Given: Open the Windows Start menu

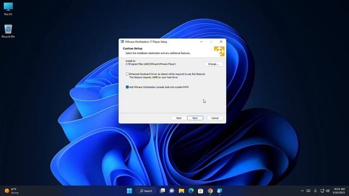Looking at the screenshot, I should [129, 191].
